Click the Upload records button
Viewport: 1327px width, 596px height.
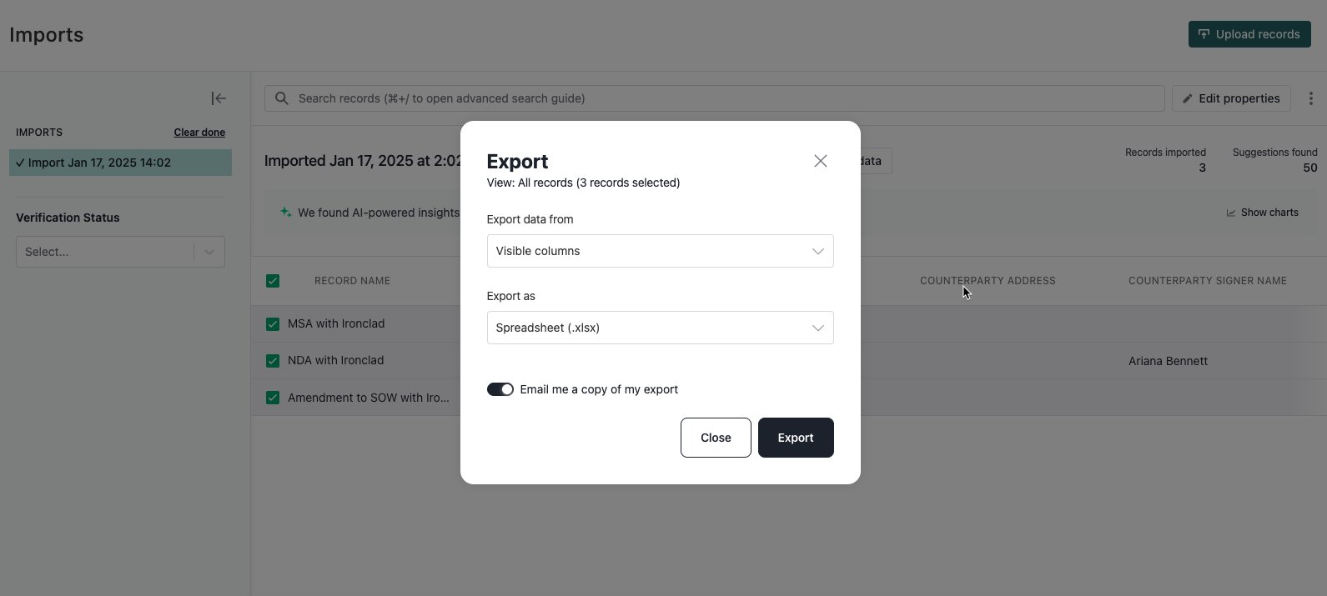(1249, 34)
